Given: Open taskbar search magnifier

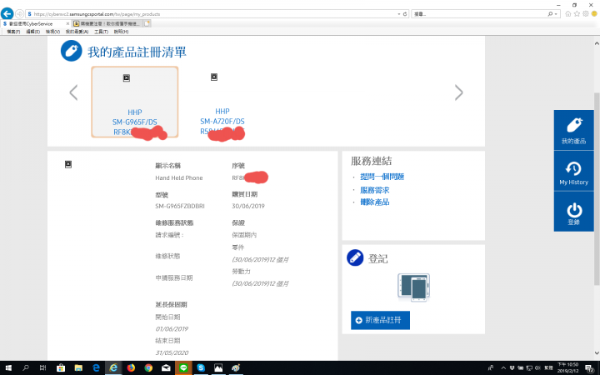Looking at the screenshot, I should pyautogui.click(x=26, y=368).
